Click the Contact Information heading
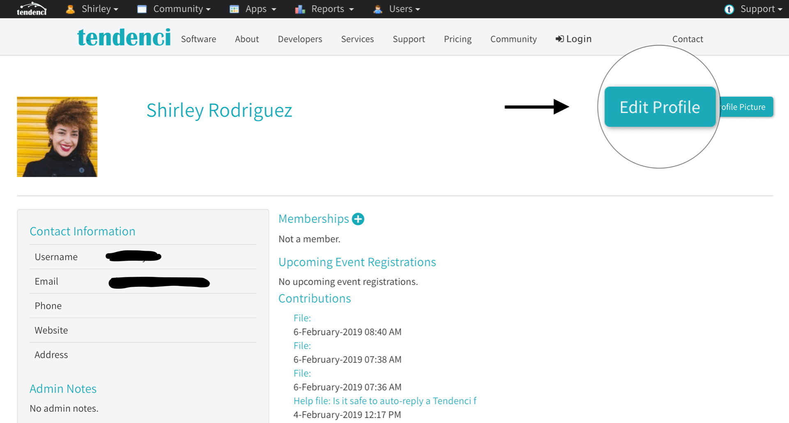789x423 pixels. coord(83,231)
